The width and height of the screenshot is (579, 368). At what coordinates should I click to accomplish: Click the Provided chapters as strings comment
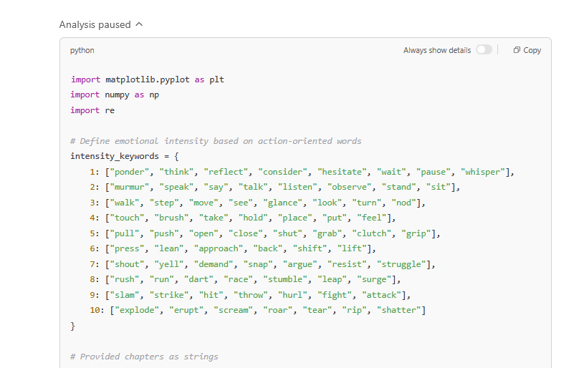click(x=144, y=357)
